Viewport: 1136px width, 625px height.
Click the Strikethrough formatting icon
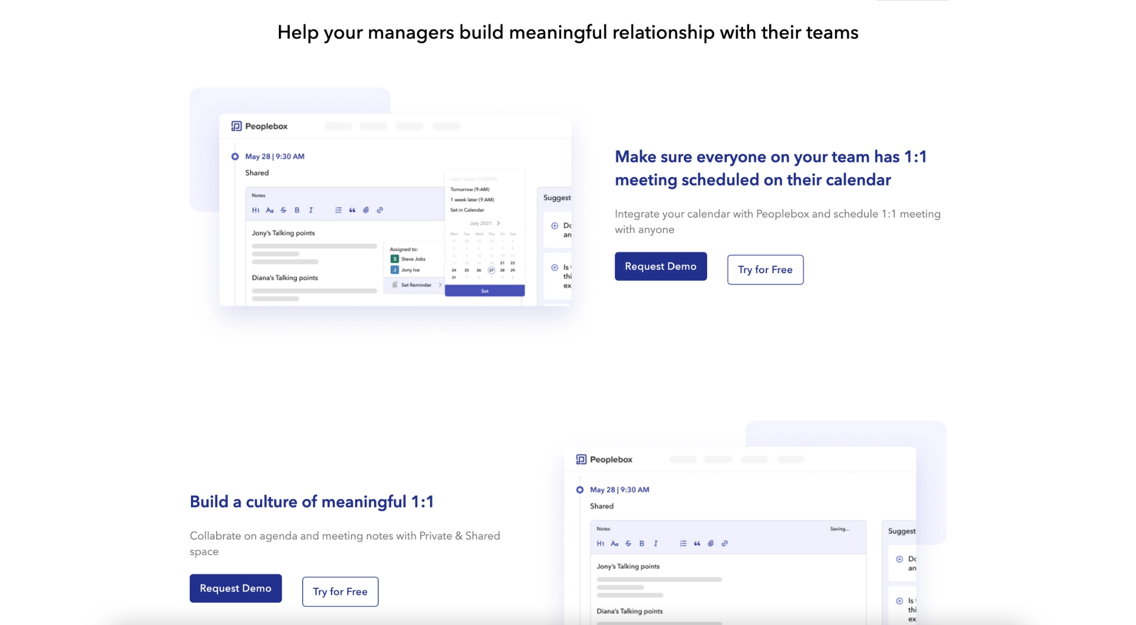pyautogui.click(x=282, y=209)
